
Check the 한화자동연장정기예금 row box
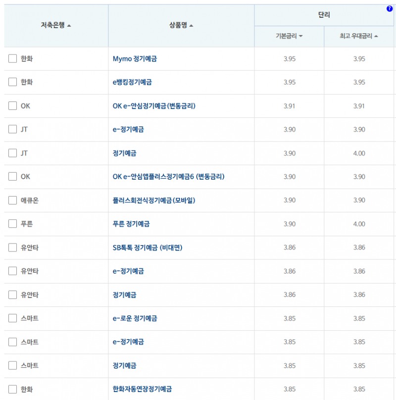click(12, 389)
